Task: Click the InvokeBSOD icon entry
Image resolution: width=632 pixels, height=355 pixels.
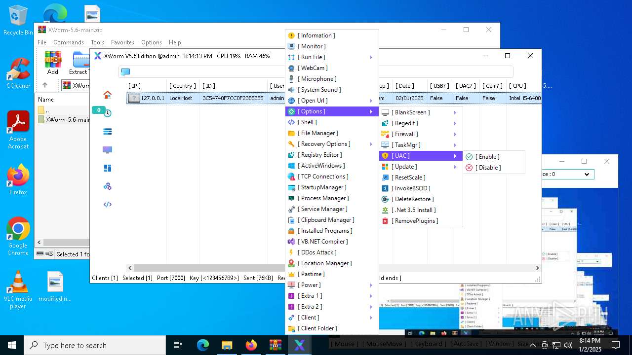Action: point(385,188)
